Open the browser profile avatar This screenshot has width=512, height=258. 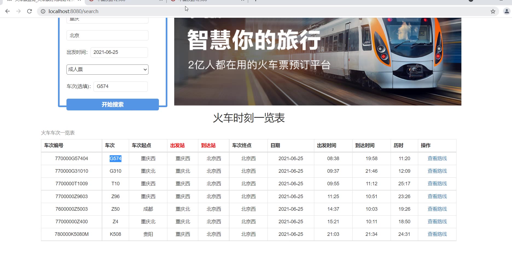click(507, 11)
